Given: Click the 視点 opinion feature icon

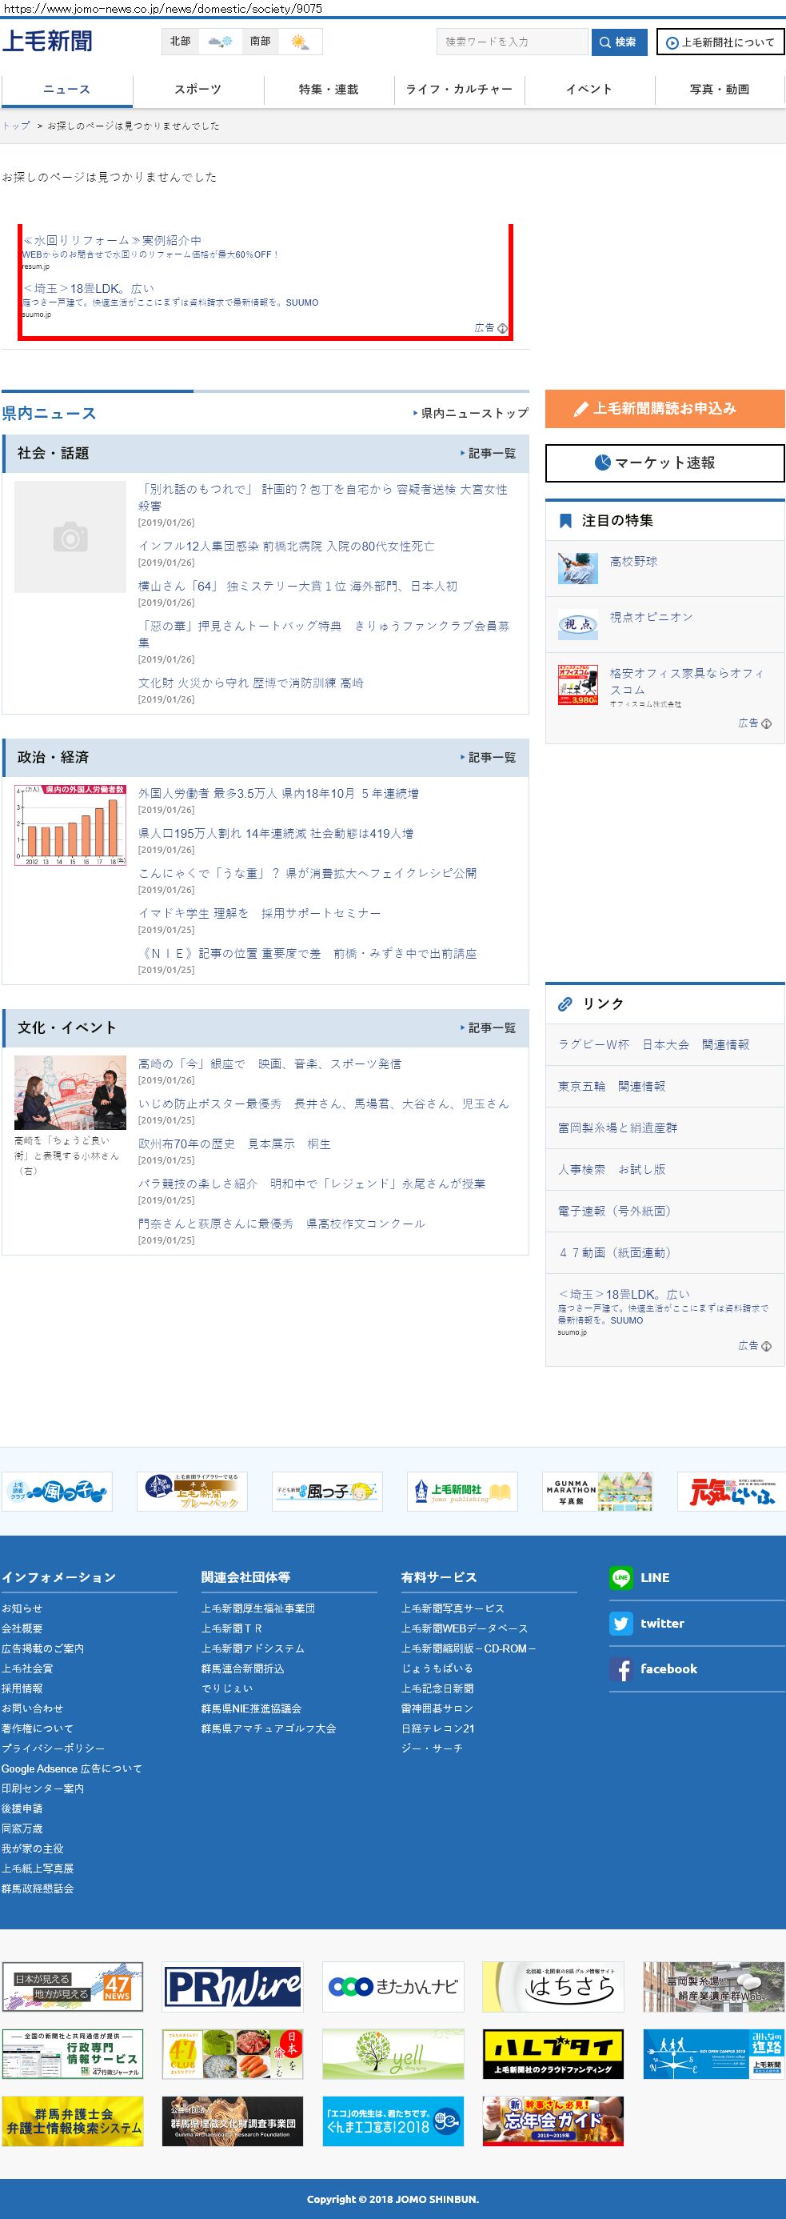Looking at the screenshot, I should tap(577, 623).
